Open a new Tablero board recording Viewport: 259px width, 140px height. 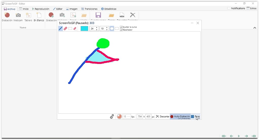coord(28,17)
